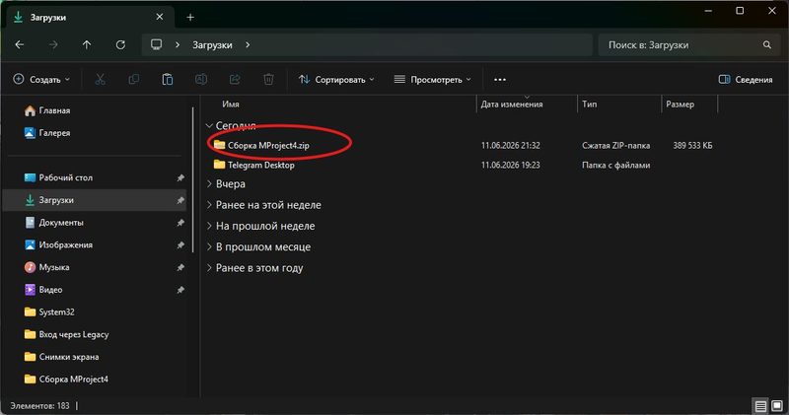Click the search magnifier icon

[x=767, y=44]
